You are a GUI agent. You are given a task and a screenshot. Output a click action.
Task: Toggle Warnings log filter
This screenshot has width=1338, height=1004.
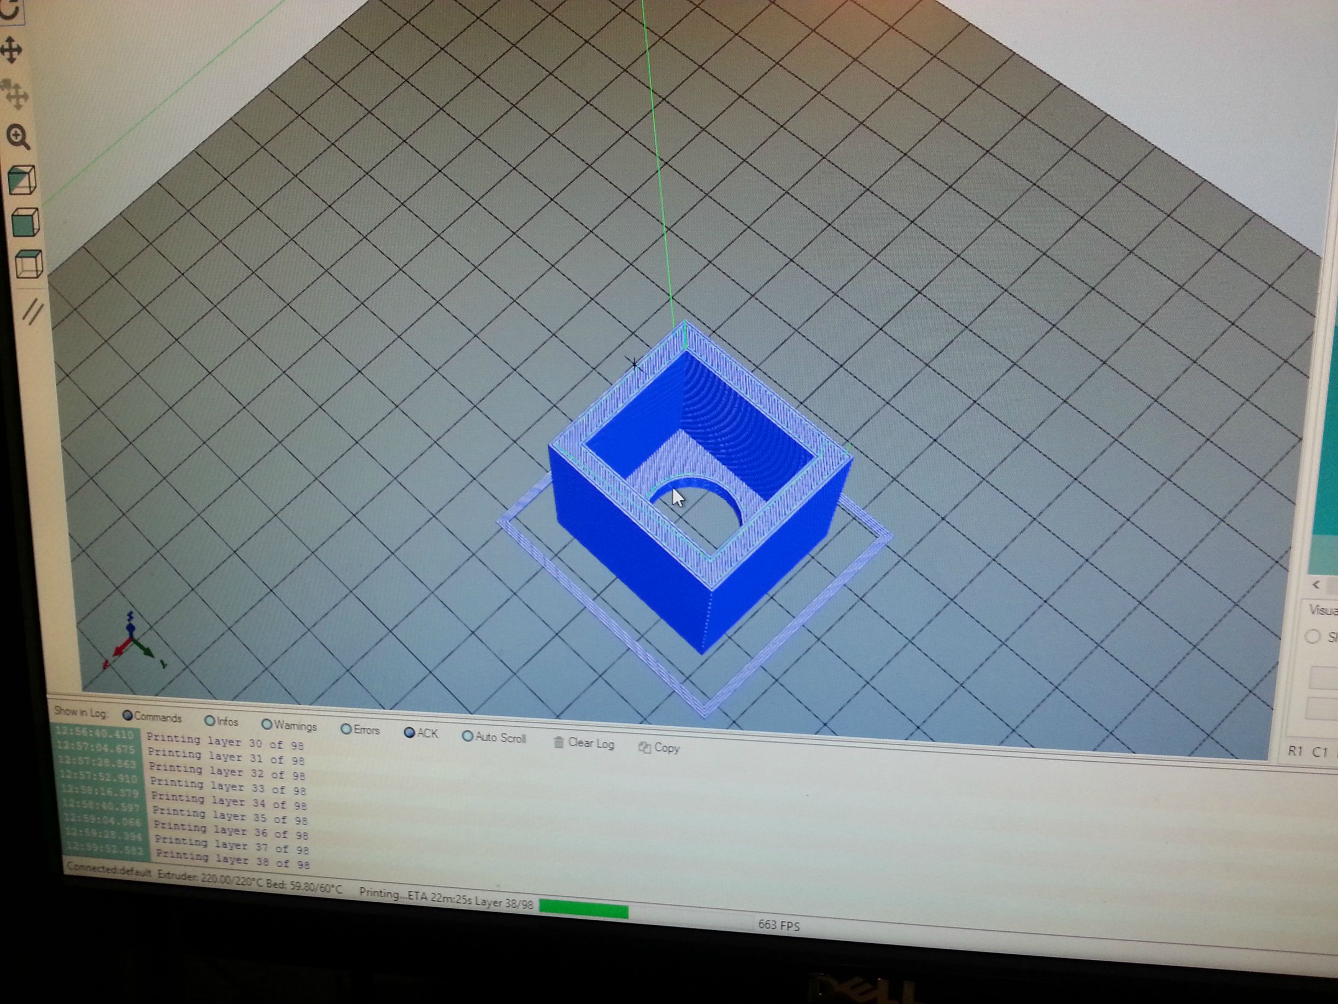tap(289, 725)
